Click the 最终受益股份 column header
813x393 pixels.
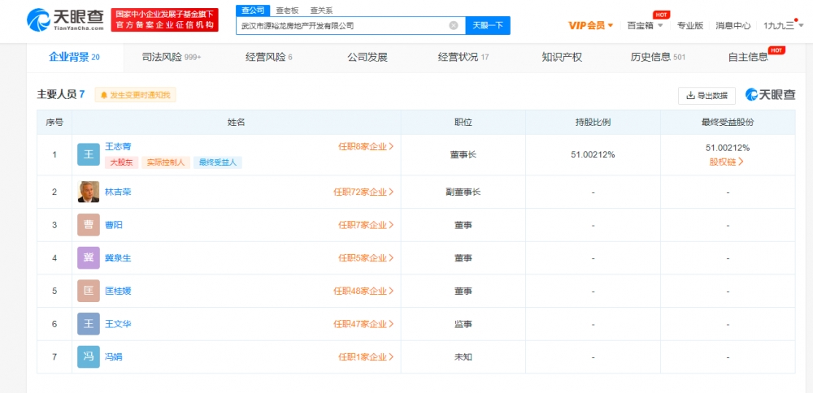pos(728,122)
